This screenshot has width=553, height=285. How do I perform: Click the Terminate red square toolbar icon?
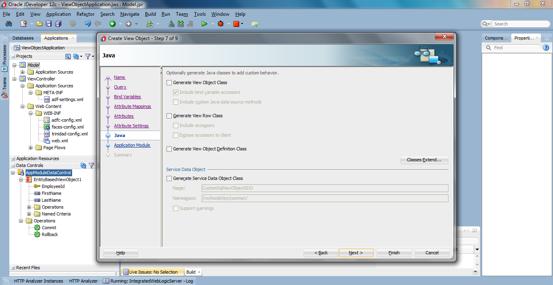[236, 23]
